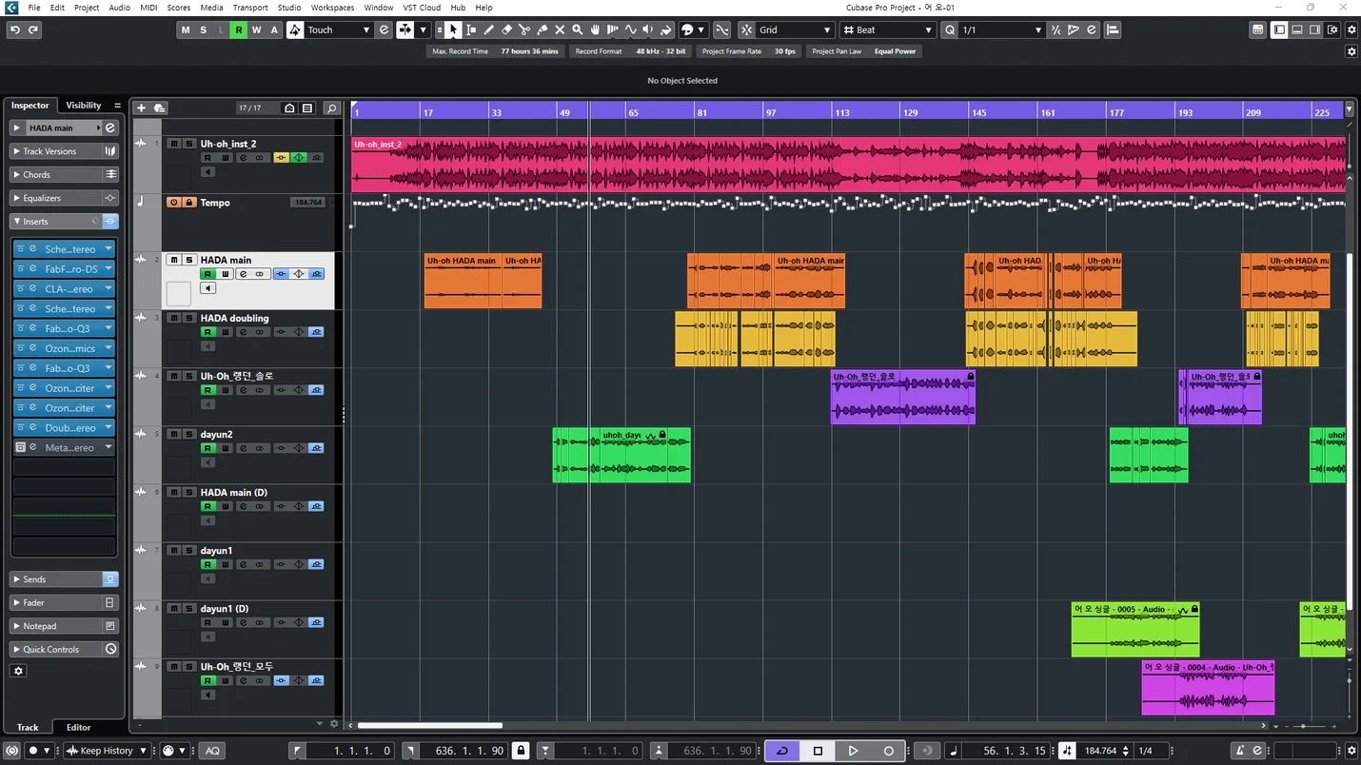Click the transport Play button
The height and width of the screenshot is (765, 1361).
click(853, 751)
